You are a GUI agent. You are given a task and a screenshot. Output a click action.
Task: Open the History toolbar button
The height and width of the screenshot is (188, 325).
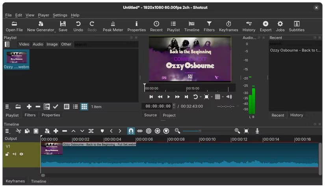249,26
